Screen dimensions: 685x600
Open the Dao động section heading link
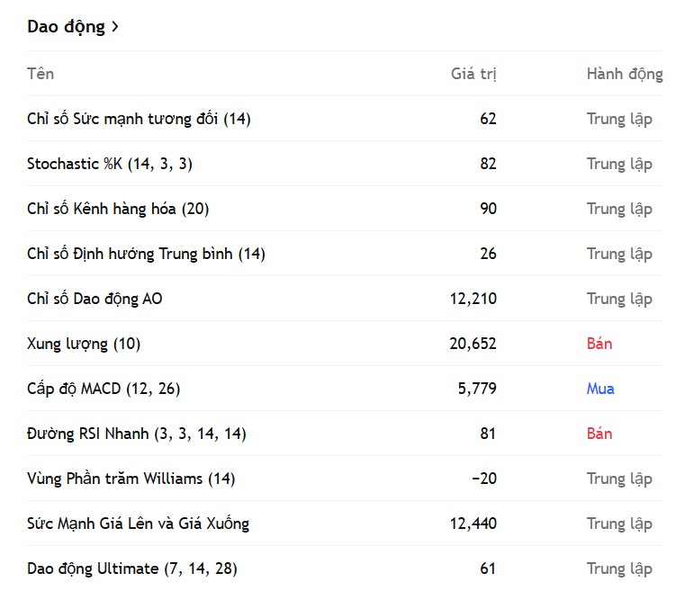(x=73, y=27)
